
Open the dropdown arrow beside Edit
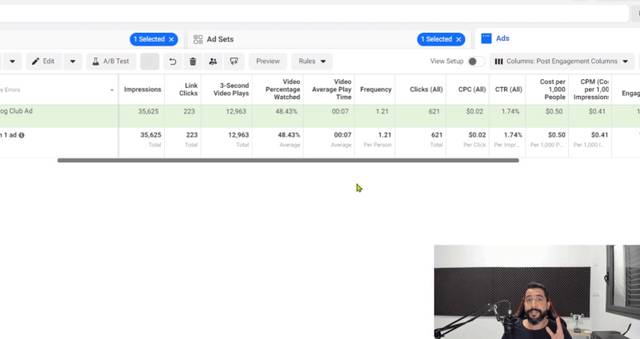coord(73,62)
